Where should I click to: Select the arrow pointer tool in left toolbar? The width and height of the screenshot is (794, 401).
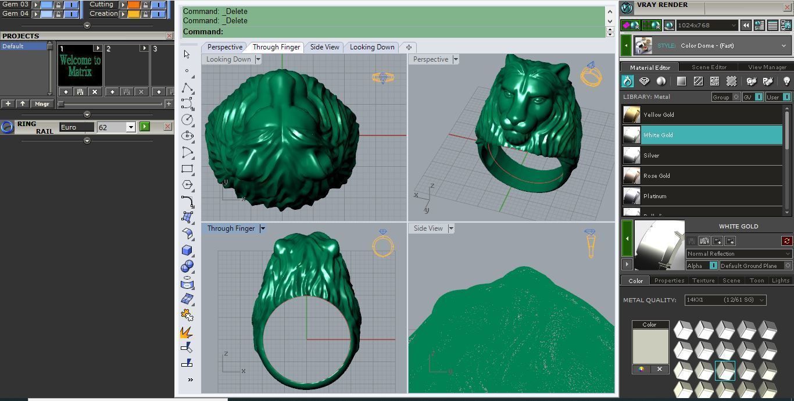point(187,54)
